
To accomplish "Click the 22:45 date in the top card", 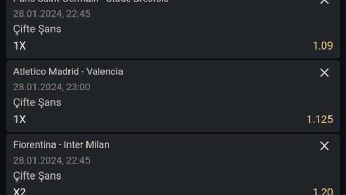I will click(51, 14).
